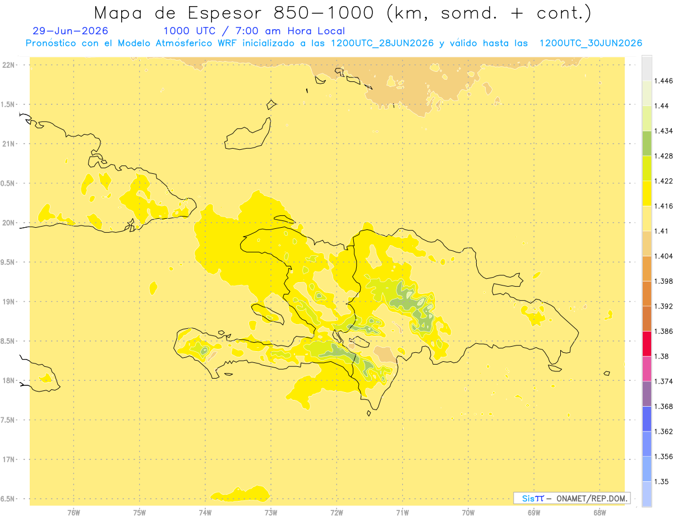Click the longitude label 76W
673x520 pixels.
73,513
